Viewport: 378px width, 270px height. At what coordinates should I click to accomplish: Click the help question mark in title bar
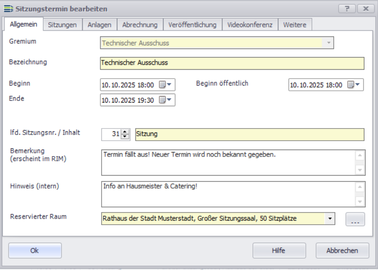pyautogui.click(x=347, y=9)
